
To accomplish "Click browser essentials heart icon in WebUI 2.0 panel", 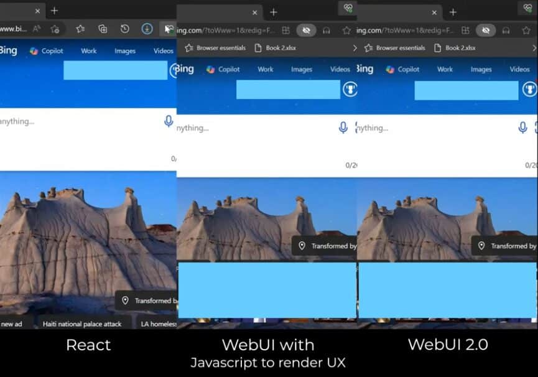I will click(x=527, y=8).
